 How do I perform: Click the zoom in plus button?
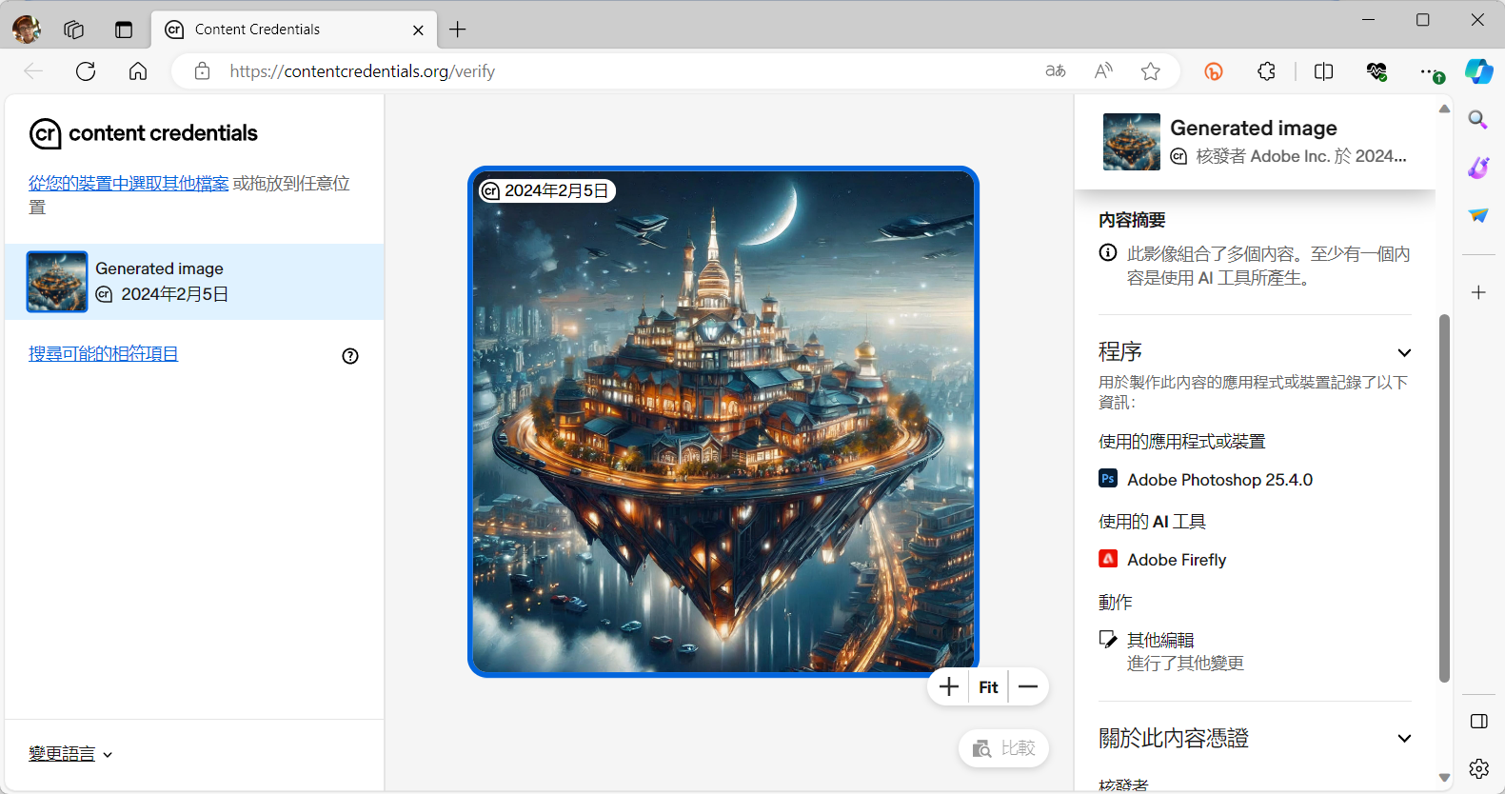click(x=948, y=687)
